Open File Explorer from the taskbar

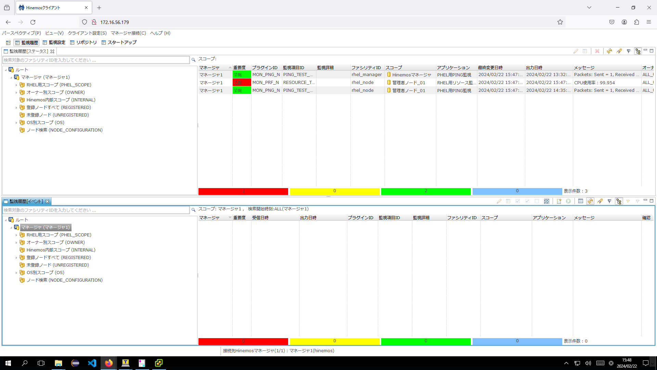(x=59, y=363)
